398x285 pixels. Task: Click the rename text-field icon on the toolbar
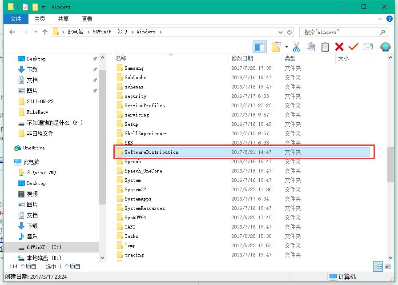coord(367,46)
